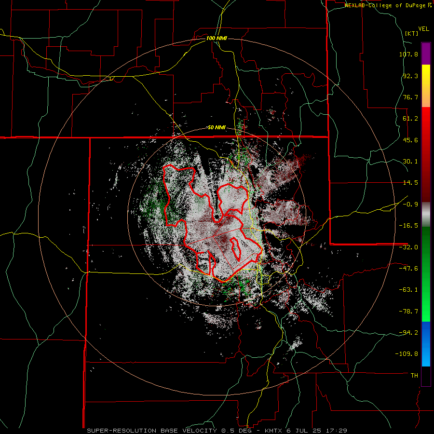
Task: Pick the bright lime green color bar segment
Action: (426, 310)
